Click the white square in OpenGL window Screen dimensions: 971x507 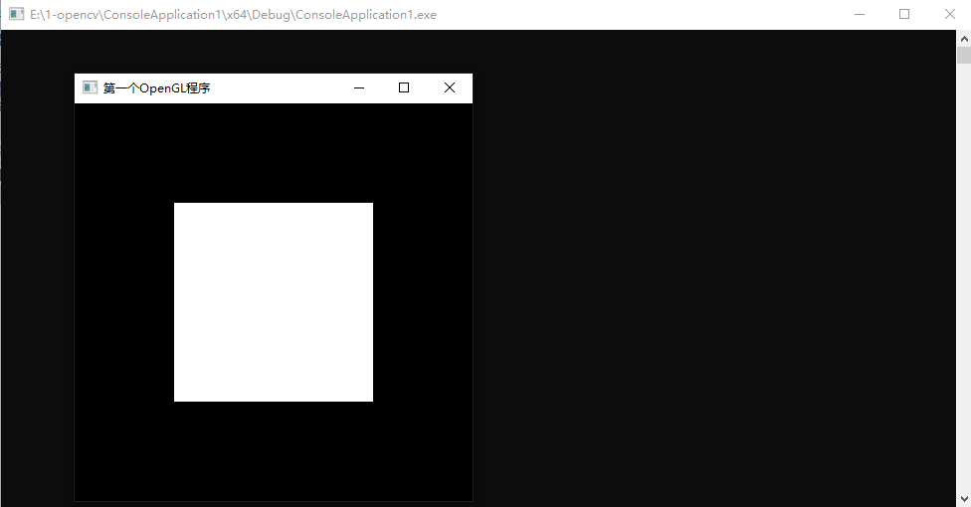[273, 302]
